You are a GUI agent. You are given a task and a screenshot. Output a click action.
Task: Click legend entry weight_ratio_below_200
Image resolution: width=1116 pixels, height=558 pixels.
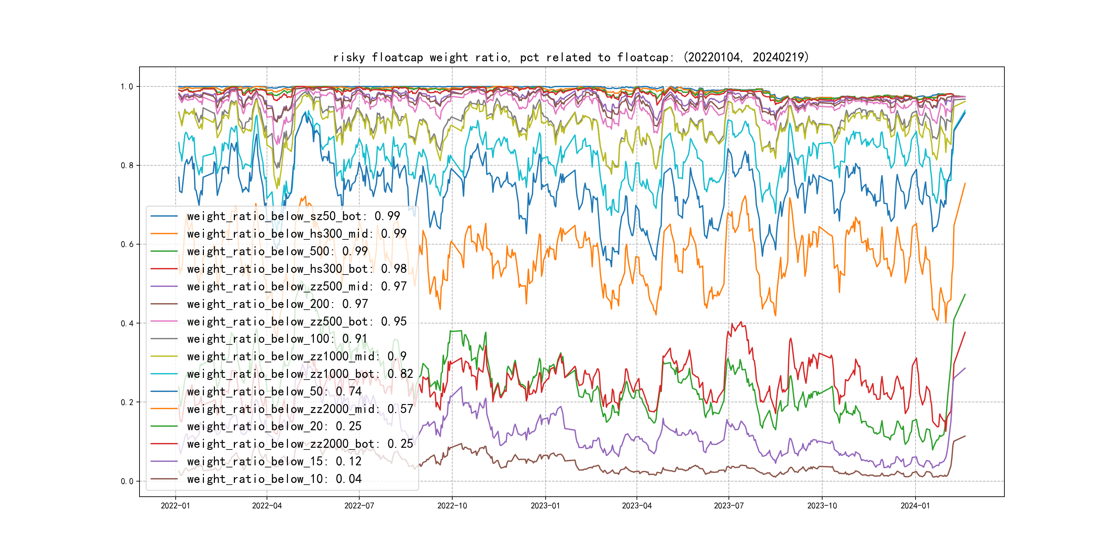[x=277, y=304]
